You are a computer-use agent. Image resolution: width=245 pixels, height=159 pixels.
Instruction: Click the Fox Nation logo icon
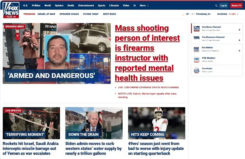coord(197,49)
